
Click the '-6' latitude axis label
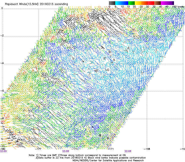coord(2,91)
